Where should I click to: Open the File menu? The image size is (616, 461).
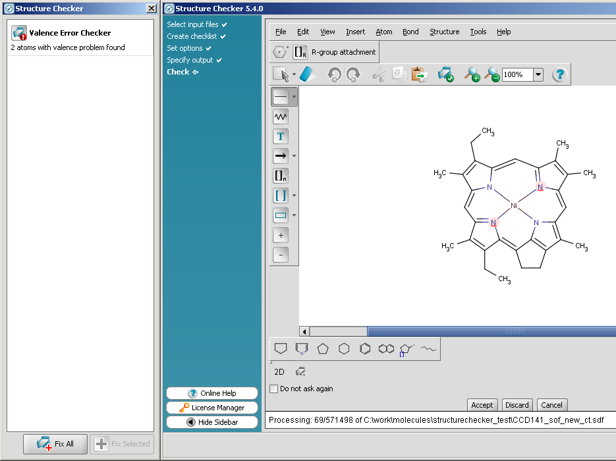(281, 32)
